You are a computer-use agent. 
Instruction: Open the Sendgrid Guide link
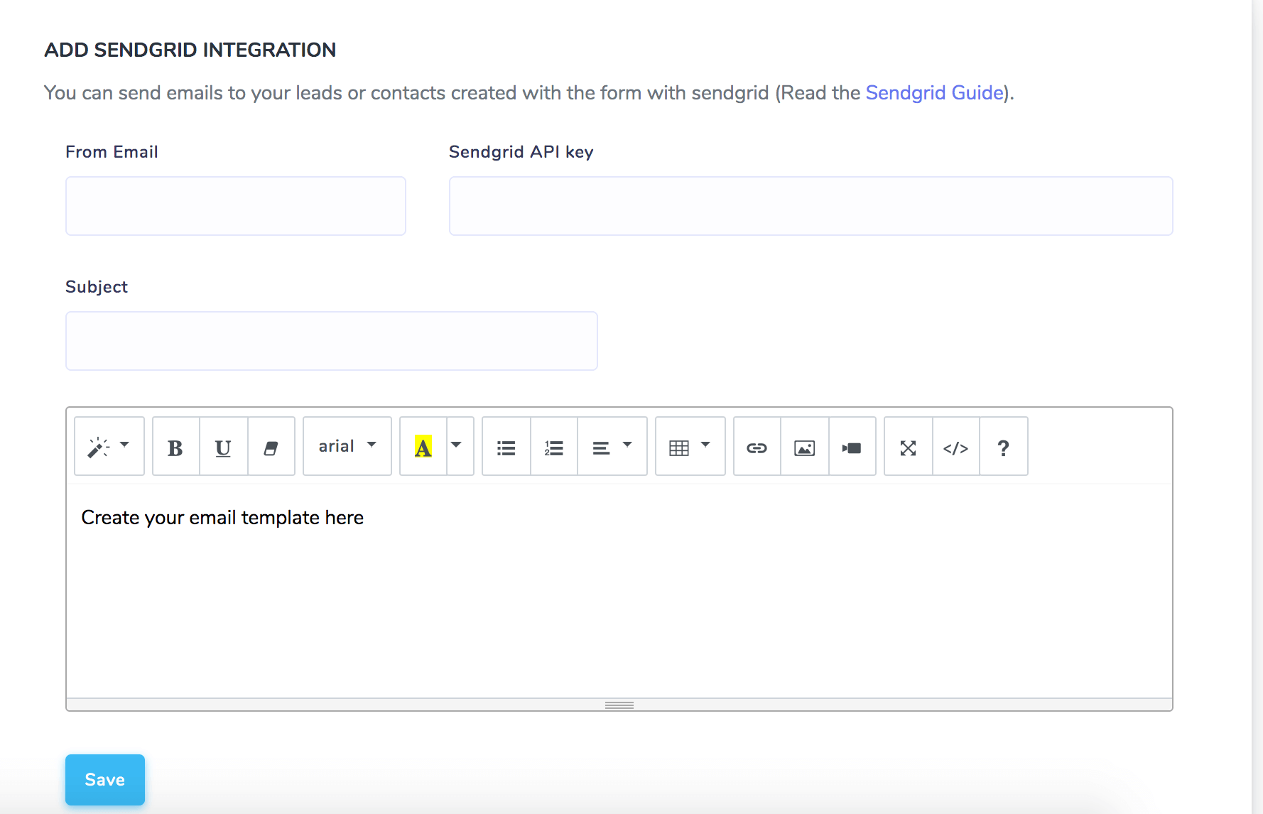(934, 93)
